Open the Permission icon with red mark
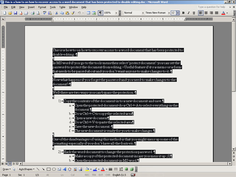 [x=21, y=13]
